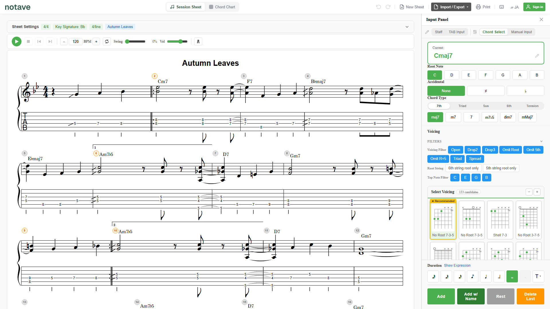This screenshot has height=309, width=550.
Task: Toggle the Spread voicing filter
Action: (475, 159)
